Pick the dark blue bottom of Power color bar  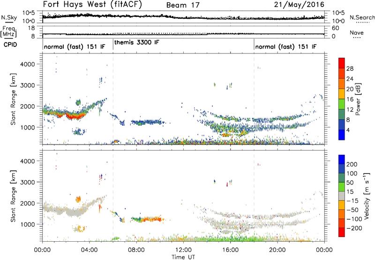click(342, 135)
